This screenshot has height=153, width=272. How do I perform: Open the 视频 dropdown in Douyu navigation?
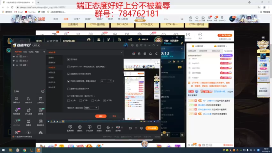coord(88,19)
